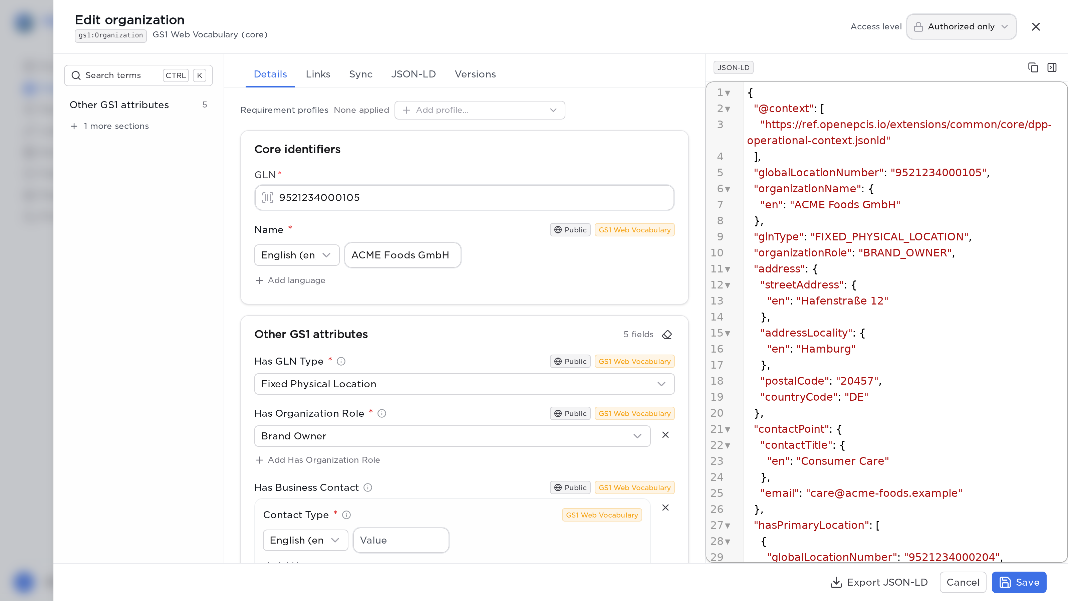The image size is (1068, 601).
Task: Show info for Has GLN Type
Action: coord(341,361)
